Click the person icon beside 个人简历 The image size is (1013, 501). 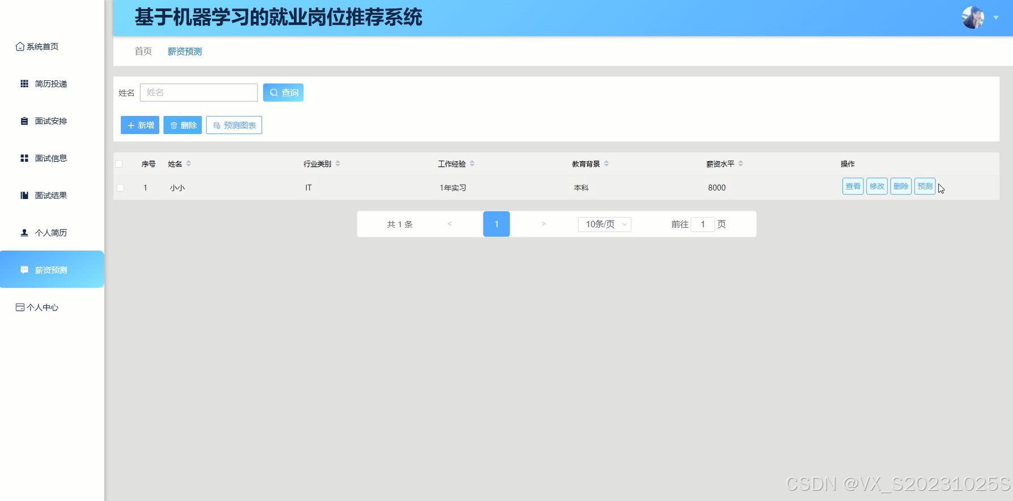click(24, 233)
